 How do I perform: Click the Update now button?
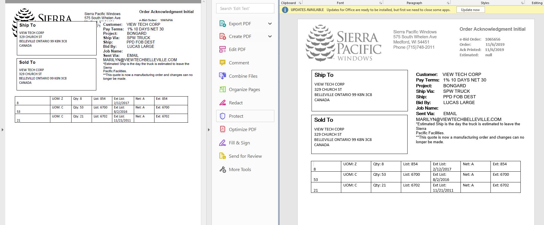coord(470,10)
